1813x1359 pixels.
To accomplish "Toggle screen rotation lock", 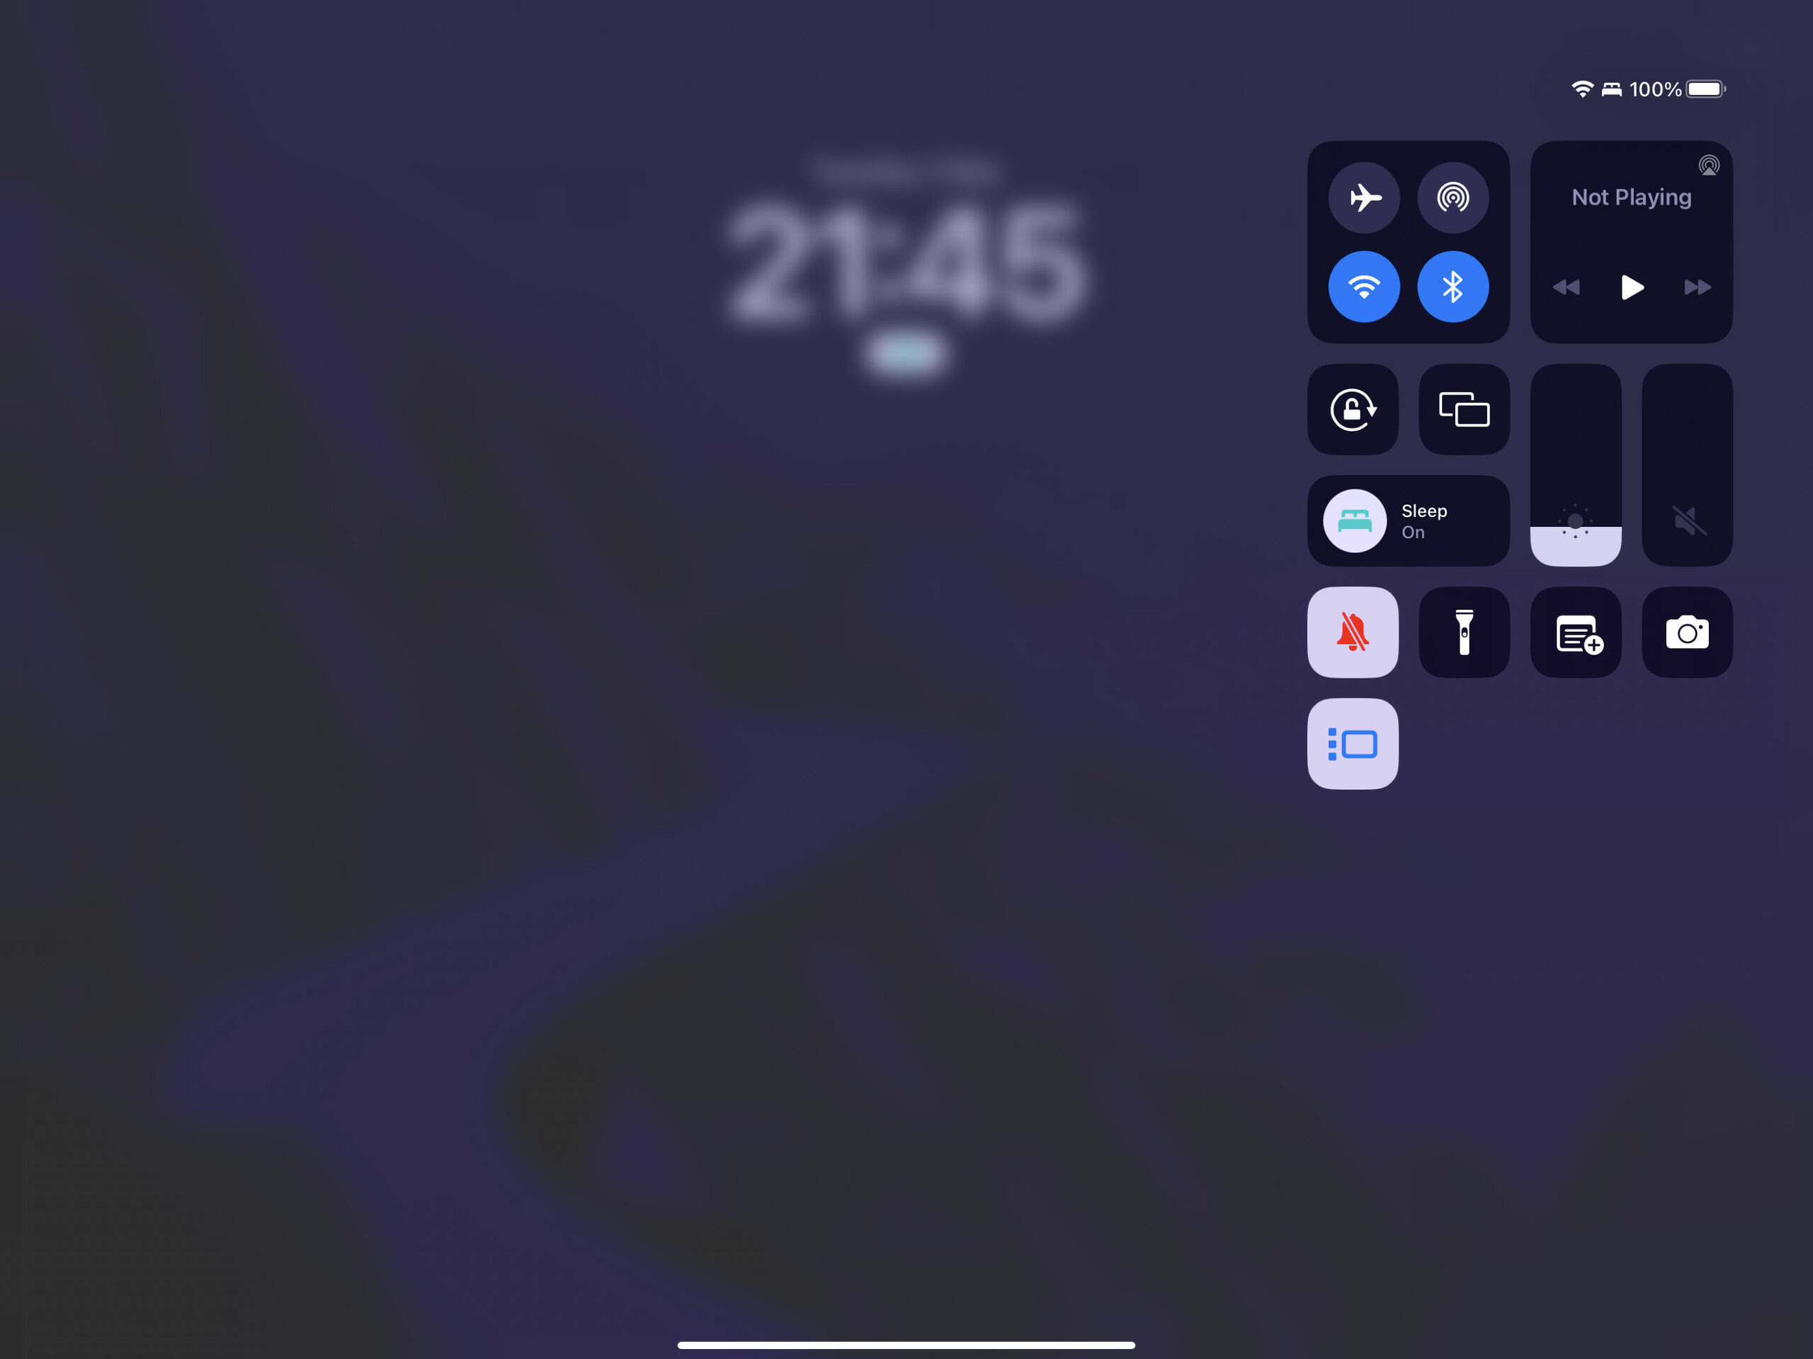I will pos(1353,409).
